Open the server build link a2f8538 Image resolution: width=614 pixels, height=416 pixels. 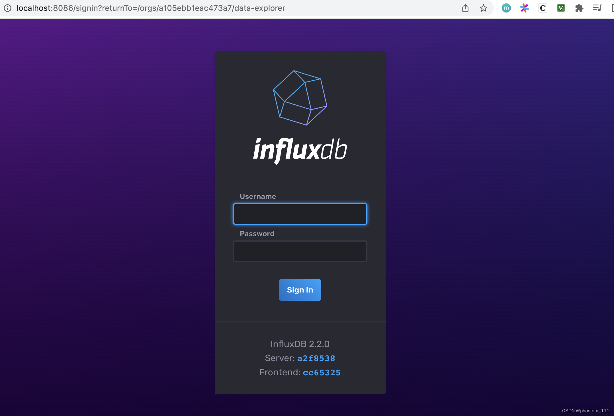tap(316, 358)
